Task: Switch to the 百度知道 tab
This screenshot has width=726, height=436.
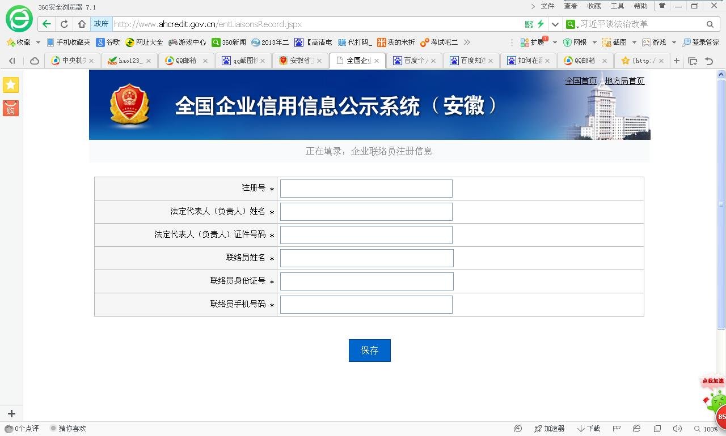Action: click(x=470, y=61)
